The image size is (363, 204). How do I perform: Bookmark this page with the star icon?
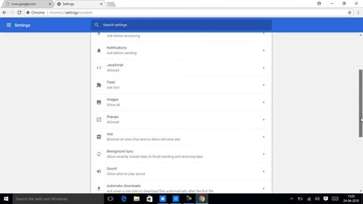[349, 12]
